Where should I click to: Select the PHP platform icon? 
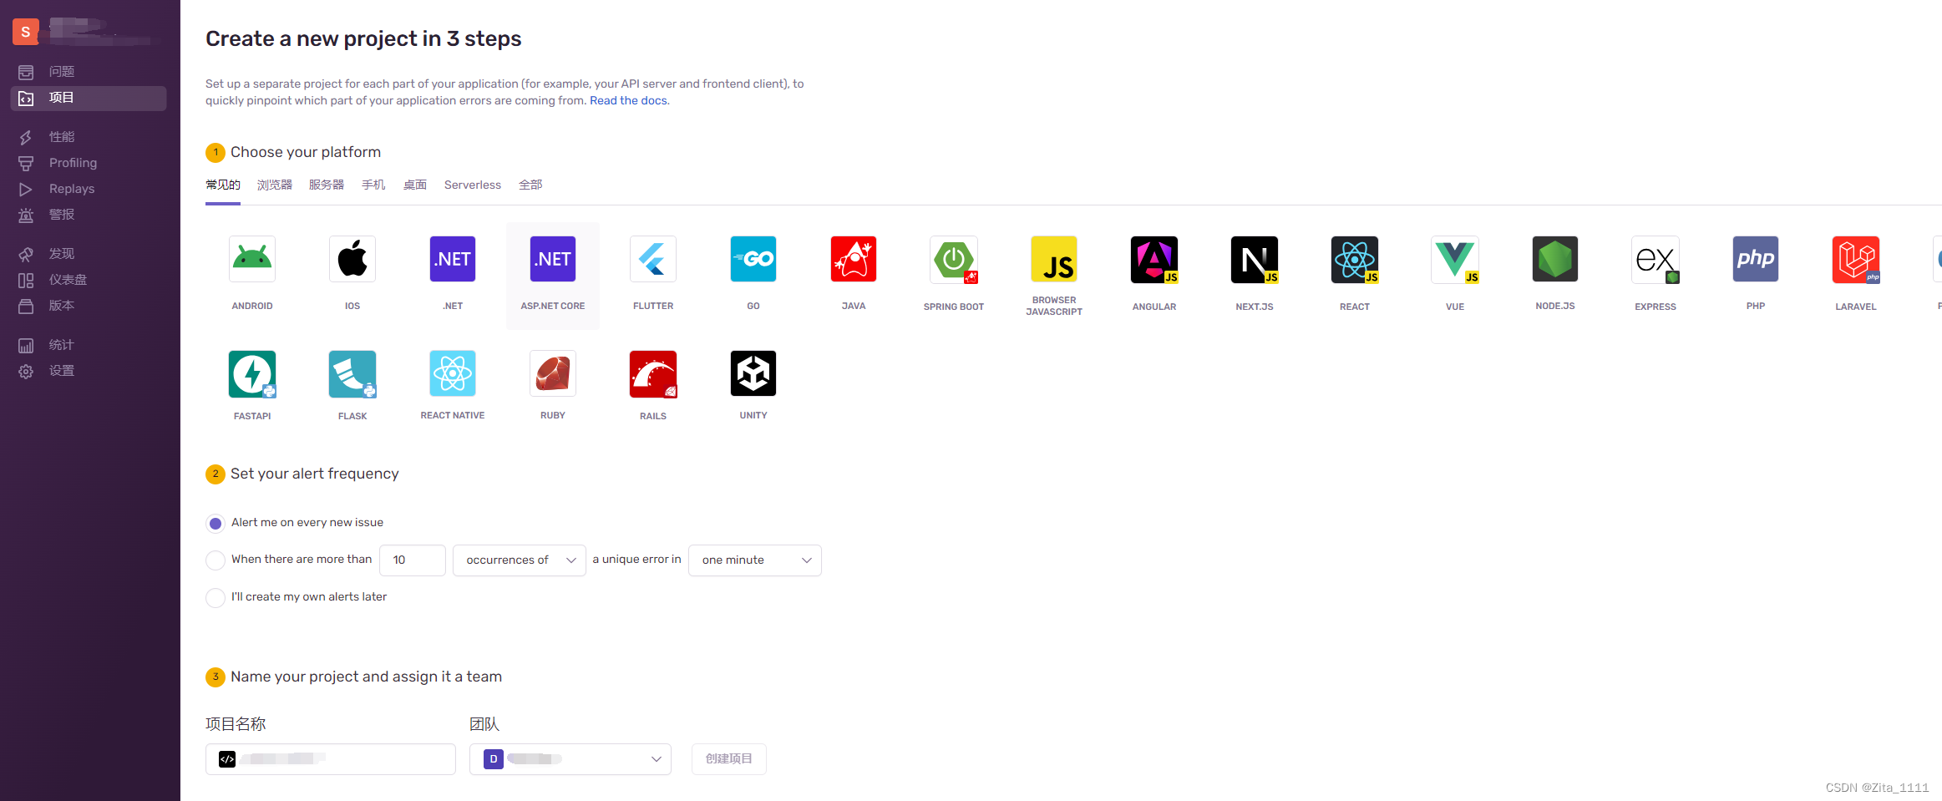(x=1756, y=259)
